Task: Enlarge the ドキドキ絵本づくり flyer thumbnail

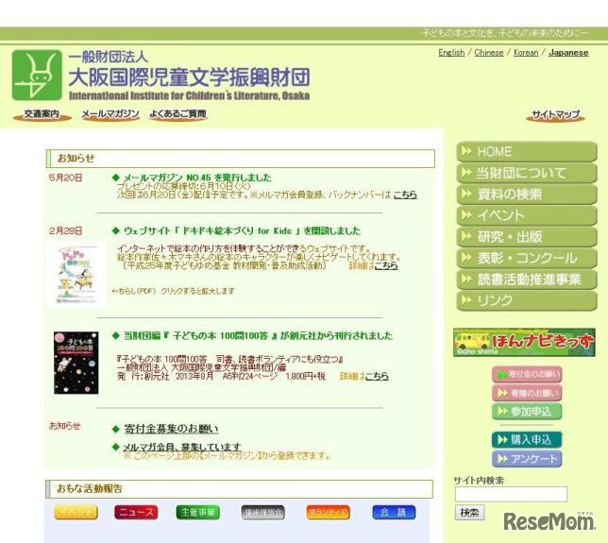Action: (x=76, y=274)
